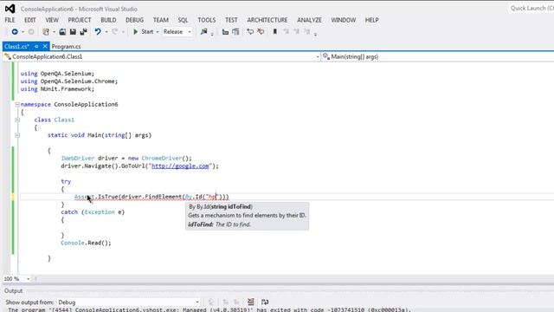Viewport: 554px width, 312px height.
Task: Open the VIEW menu
Action: [x=52, y=20]
